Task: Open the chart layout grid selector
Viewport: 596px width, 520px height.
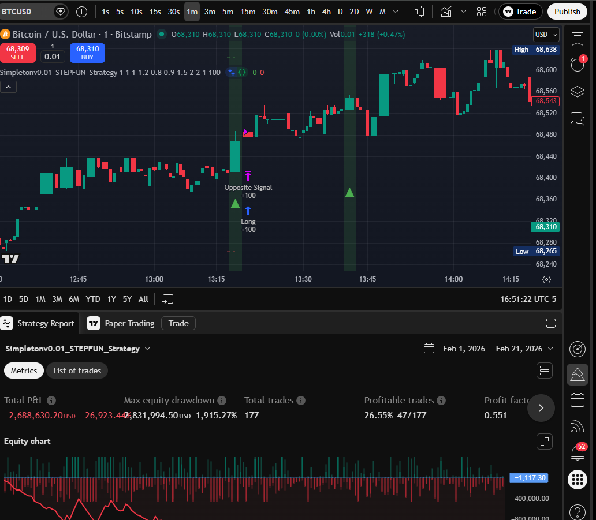Action: [x=482, y=12]
